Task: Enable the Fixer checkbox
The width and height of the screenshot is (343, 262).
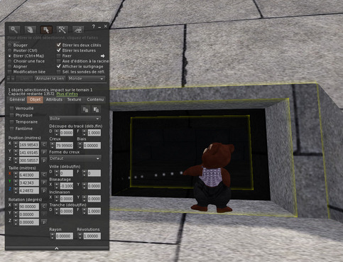Action: coord(59,56)
